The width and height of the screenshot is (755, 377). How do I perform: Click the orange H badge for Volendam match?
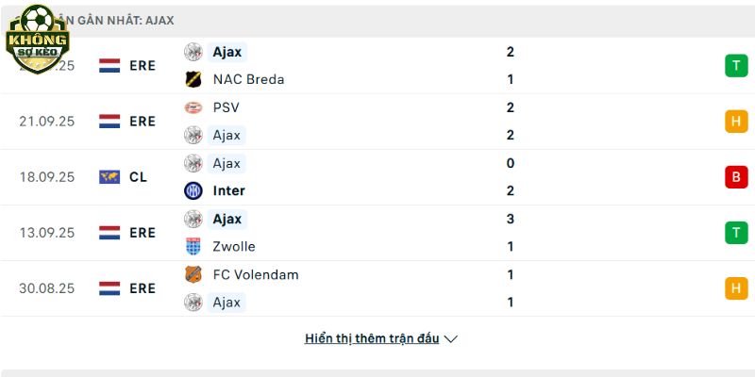tap(736, 288)
